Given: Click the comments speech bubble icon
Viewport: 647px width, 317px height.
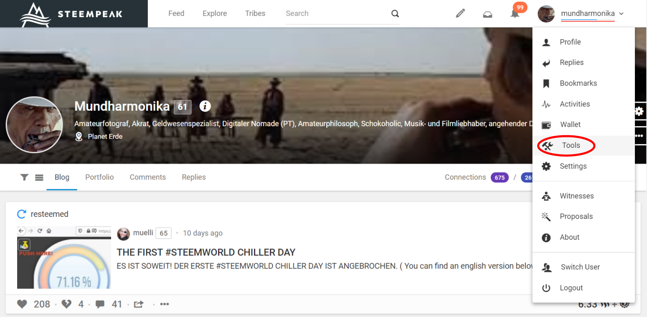Looking at the screenshot, I should tap(100, 304).
